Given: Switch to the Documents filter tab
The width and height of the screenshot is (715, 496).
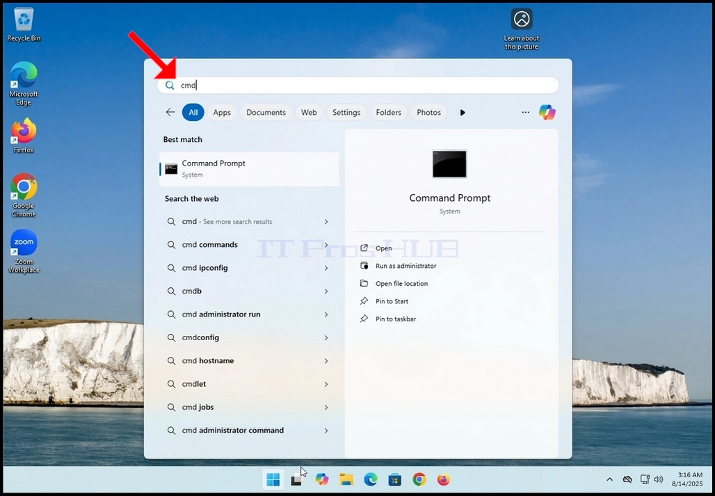Looking at the screenshot, I should click(266, 112).
